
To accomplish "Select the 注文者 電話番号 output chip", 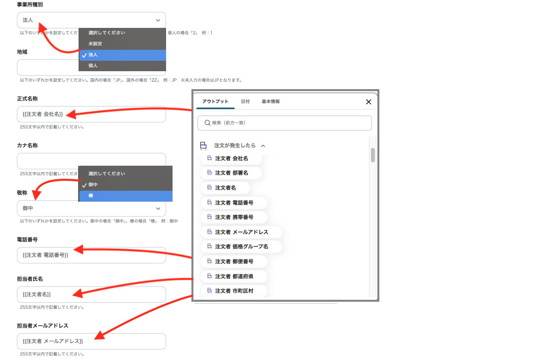I will [x=234, y=203].
